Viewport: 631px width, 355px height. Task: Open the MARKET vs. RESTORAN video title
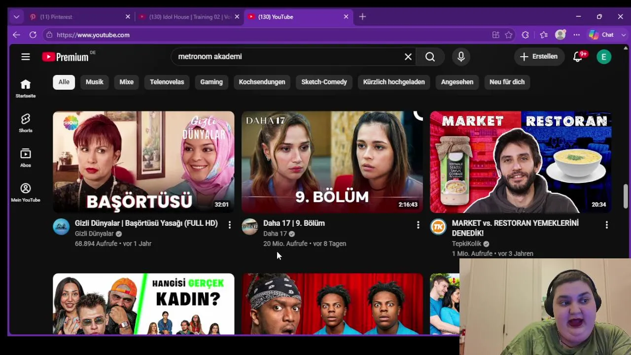click(x=515, y=228)
